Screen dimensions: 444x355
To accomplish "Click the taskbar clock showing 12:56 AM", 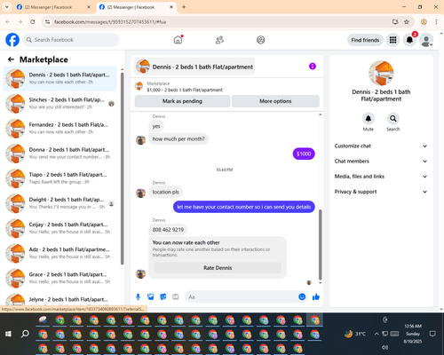I will [x=413, y=334].
